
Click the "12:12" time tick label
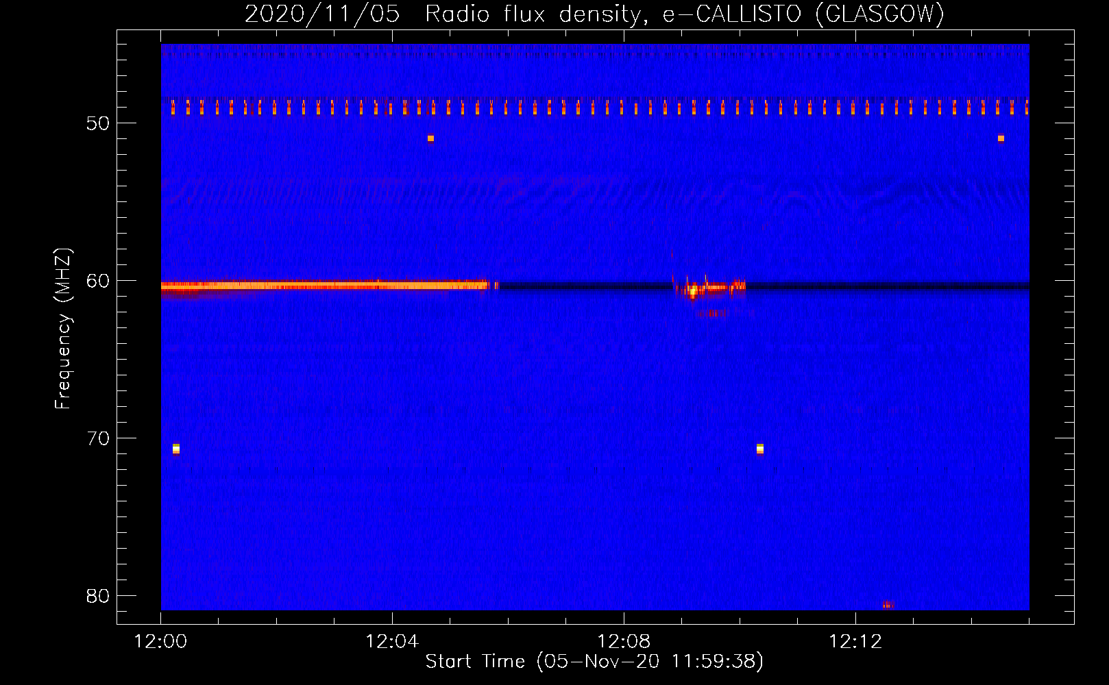855,642
